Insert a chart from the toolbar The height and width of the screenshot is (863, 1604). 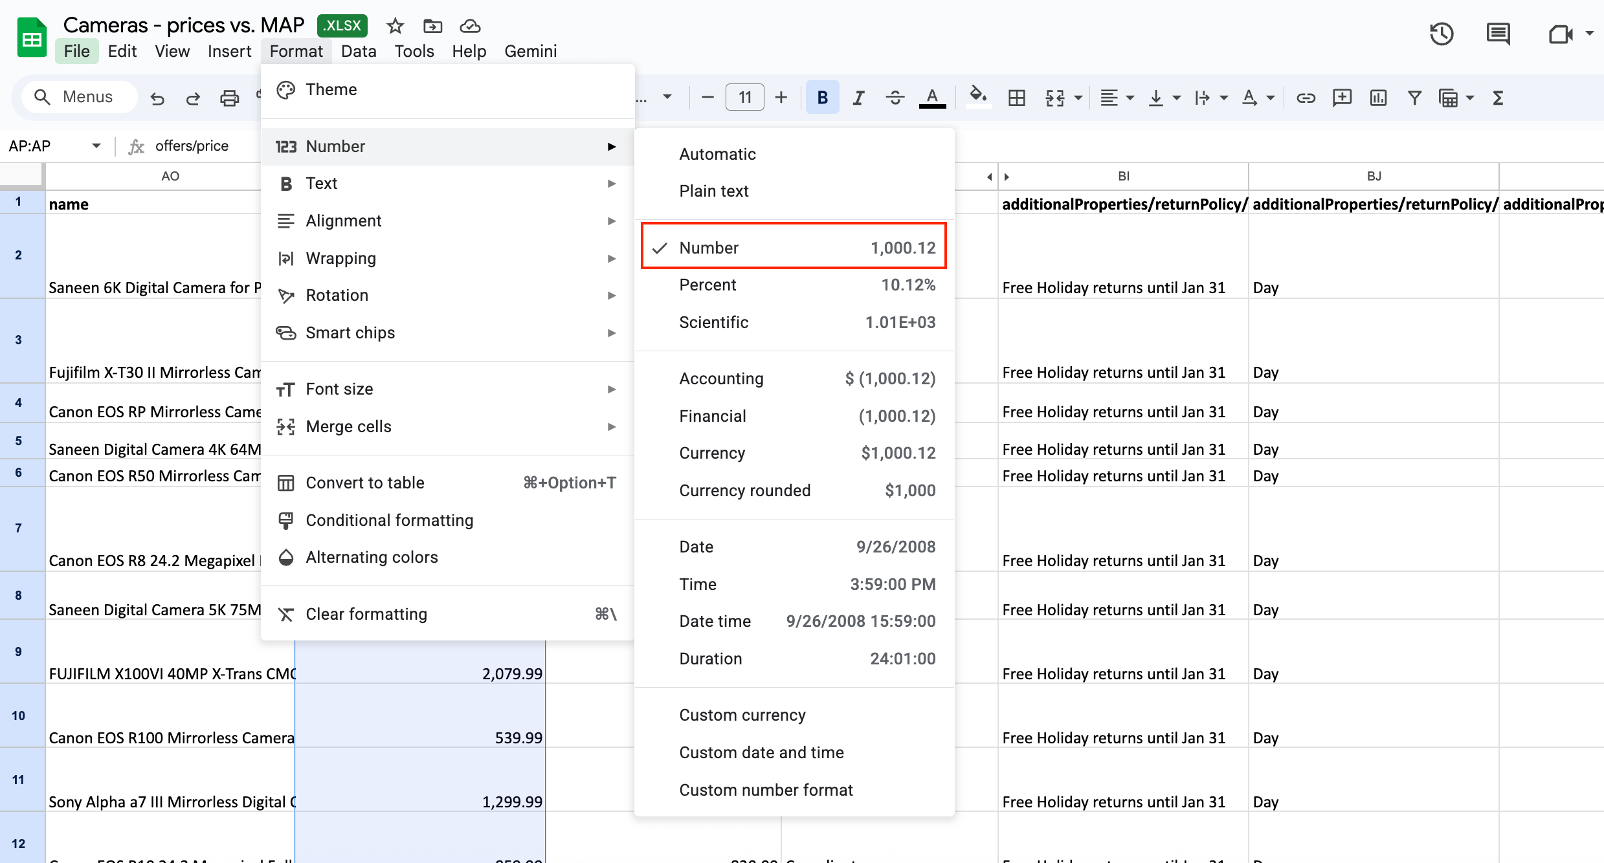point(1378,97)
